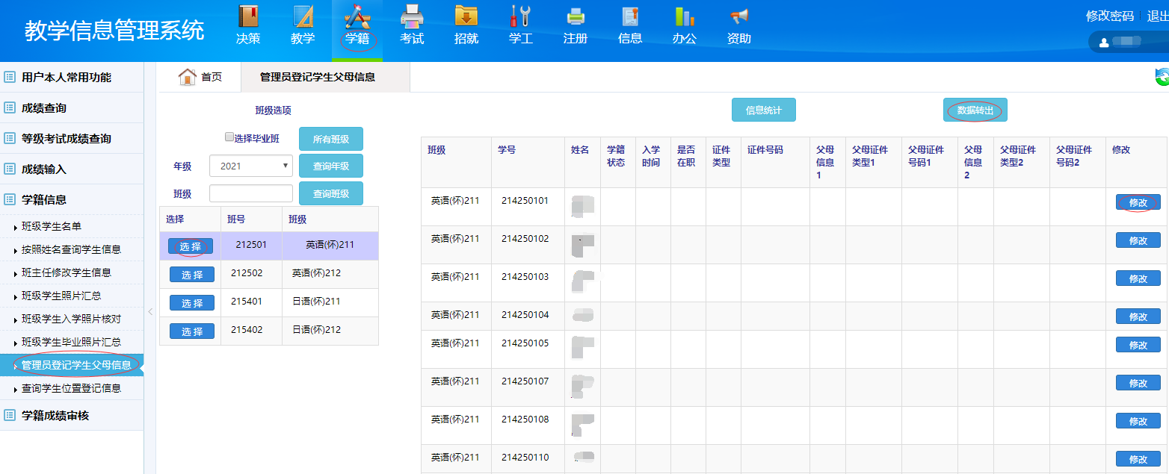Click 修改 for student 214250101
Image resolution: width=1169 pixels, height=474 pixels.
tap(1138, 202)
